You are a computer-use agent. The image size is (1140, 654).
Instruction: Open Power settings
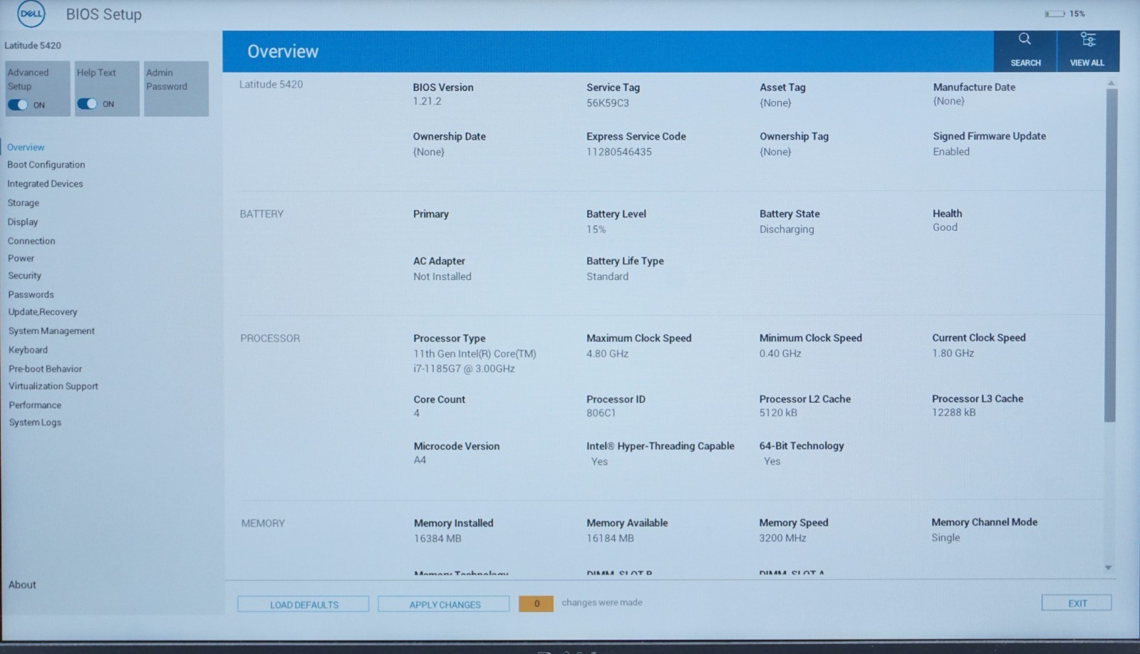pos(21,259)
